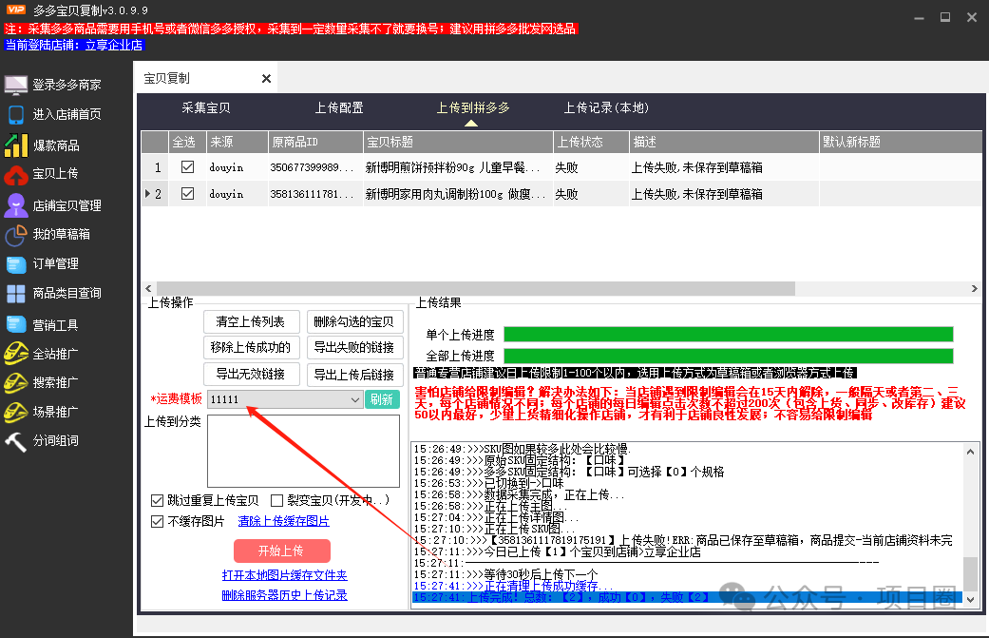Switch to the 上传配置 tab
989x638 pixels.
tap(339, 108)
